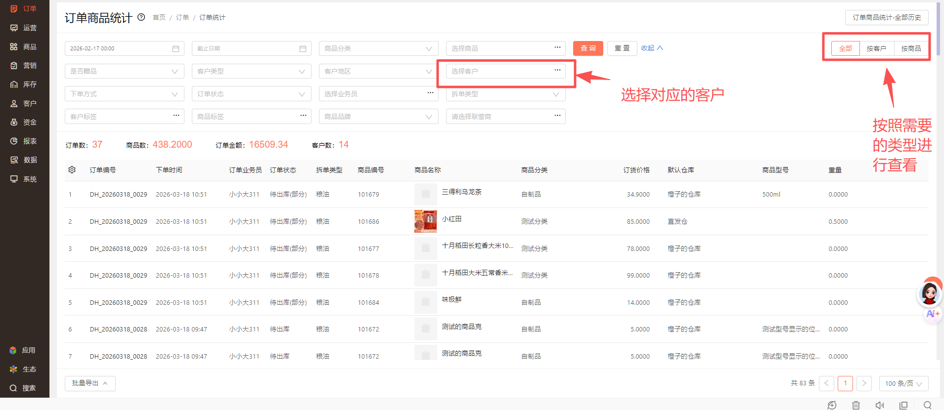Screen dimensions: 944x410
Task: Open the 资金 sidebar module
Action: [24, 123]
